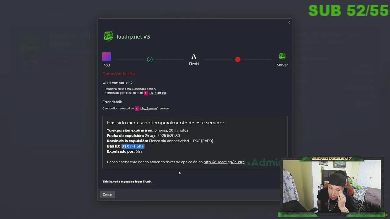This screenshot has width=390, height=219.
Task: Click the Conexión fallida red text
Action: 119,74
